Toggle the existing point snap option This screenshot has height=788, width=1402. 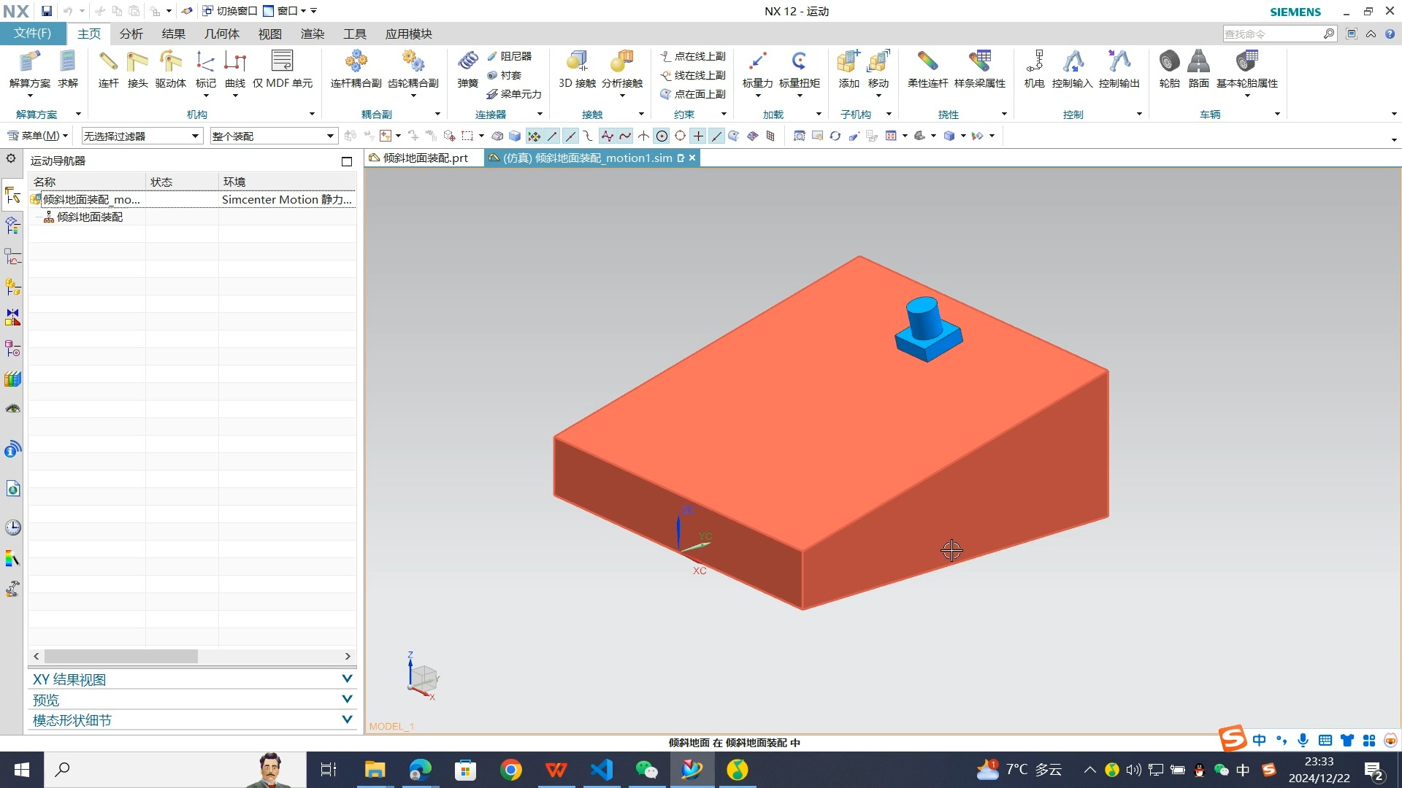(x=698, y=136)
